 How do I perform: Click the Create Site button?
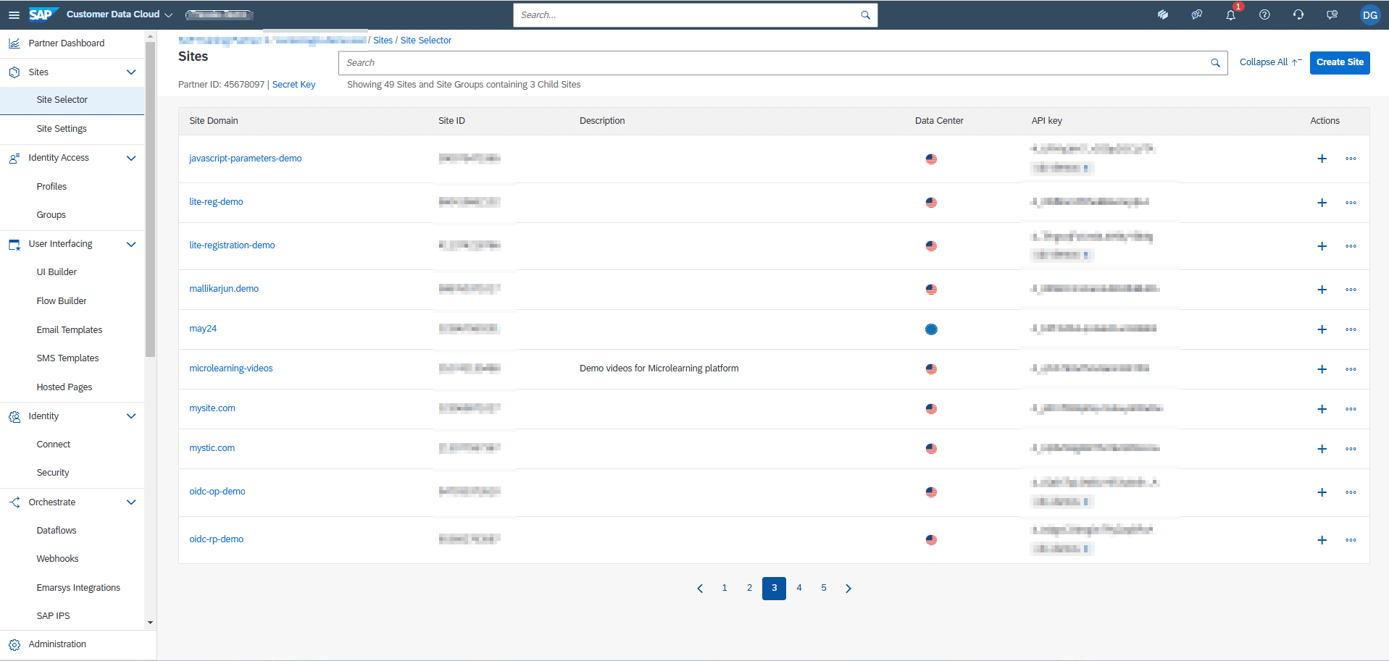tap(1340, 62)
